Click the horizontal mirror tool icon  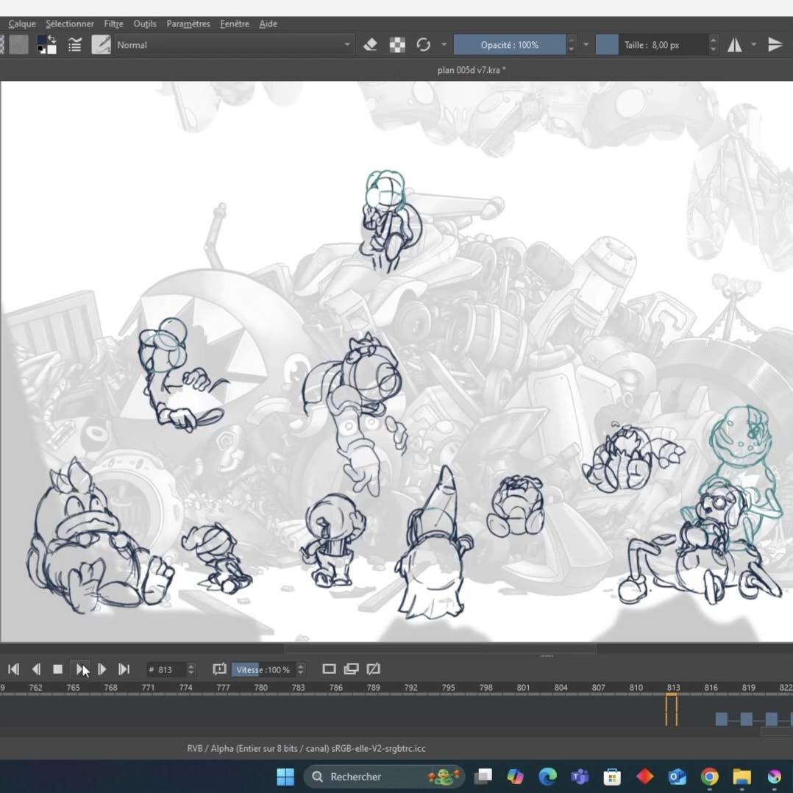pyautogui.click(x=735, y=45)
